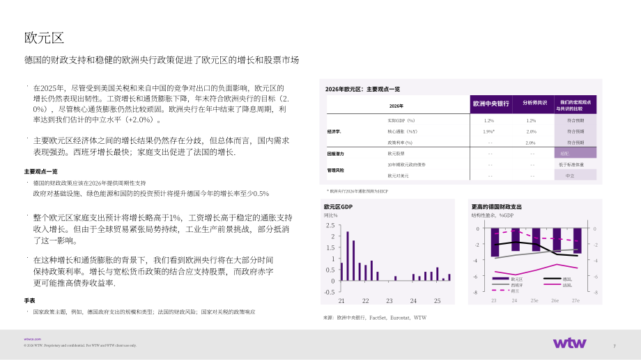
Task: Click the 23 x-axis label on GDP chart
Action: click(x=389, y=301)
